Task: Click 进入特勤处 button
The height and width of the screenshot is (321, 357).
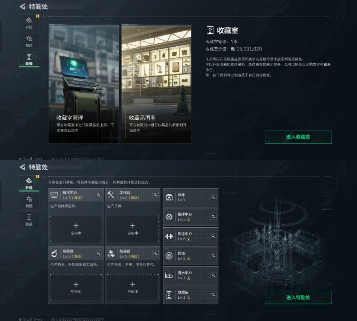Action: pyautogui.click(x=298, y=297)
